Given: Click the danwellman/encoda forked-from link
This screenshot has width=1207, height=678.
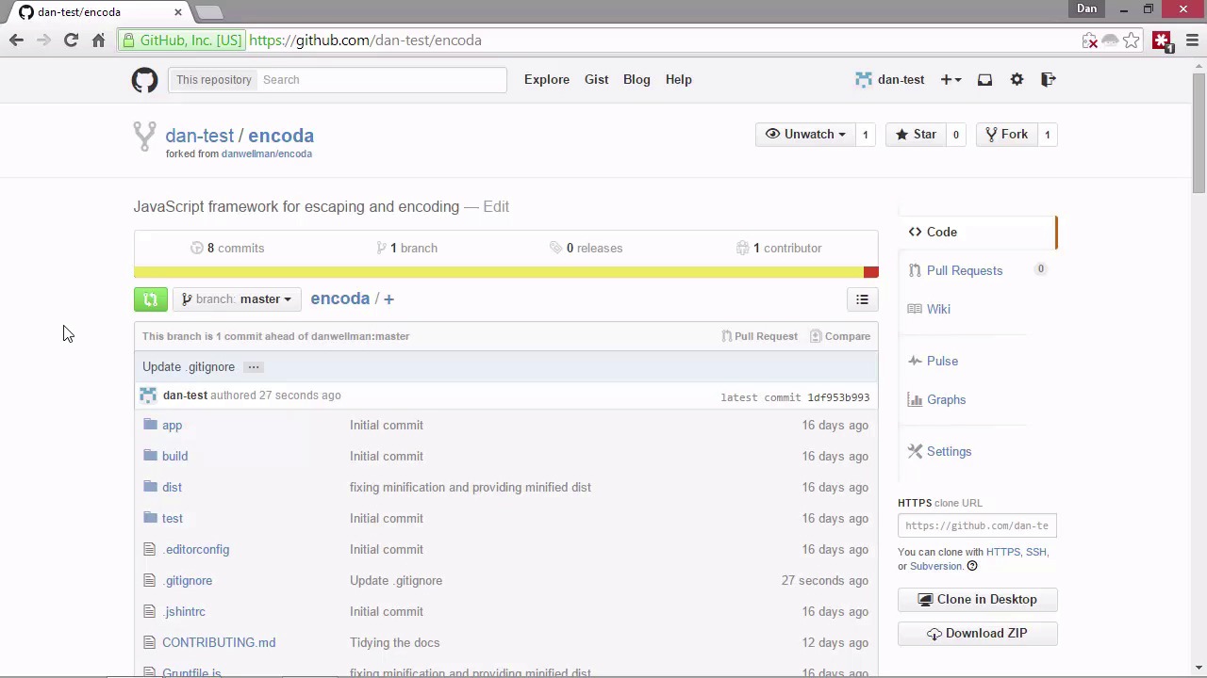Looking at the screenshot, I should point(267,154).
